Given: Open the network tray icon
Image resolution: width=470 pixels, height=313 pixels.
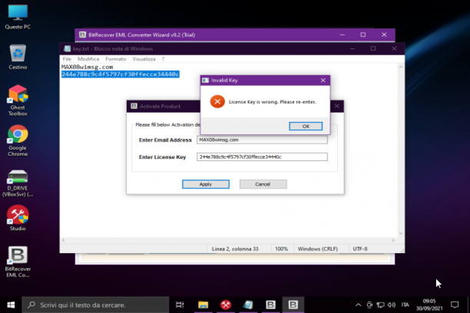Looking at the screenshot, I should [x=380, y=305].
